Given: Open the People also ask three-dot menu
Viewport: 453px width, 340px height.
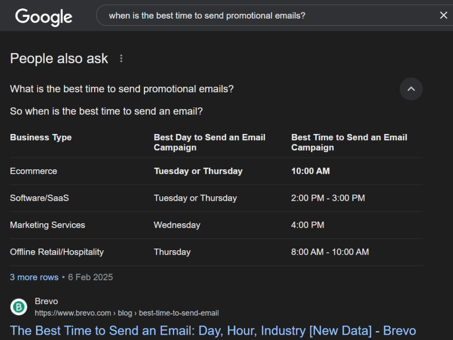Looking at the screenshot, I should [x=121, y=58].
